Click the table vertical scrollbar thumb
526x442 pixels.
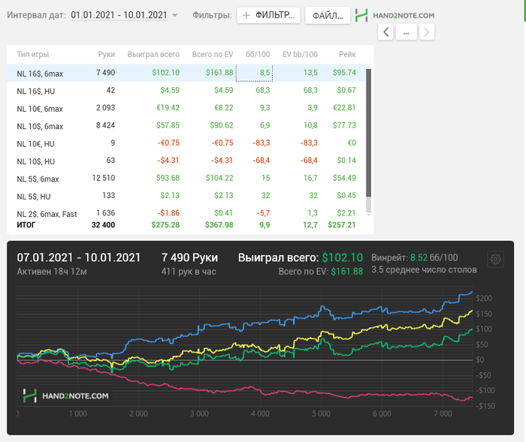(368, 133)
